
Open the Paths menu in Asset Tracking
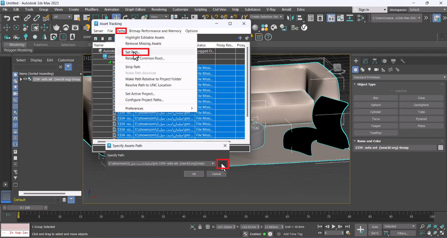pos(121,31)
